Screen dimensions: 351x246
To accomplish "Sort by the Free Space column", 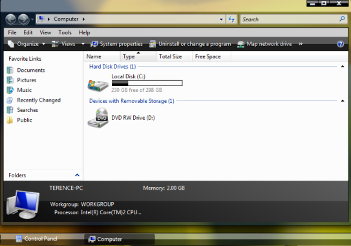I will coord(211,56).
